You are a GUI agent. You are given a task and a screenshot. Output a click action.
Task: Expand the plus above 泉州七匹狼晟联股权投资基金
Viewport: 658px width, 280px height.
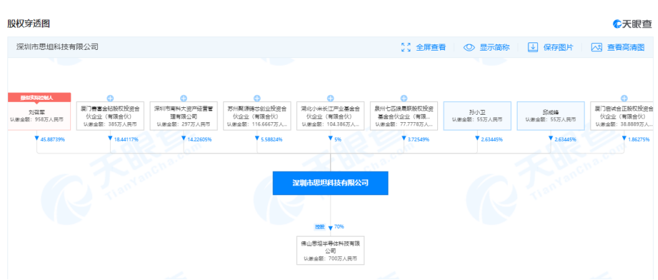coord(404,99)
